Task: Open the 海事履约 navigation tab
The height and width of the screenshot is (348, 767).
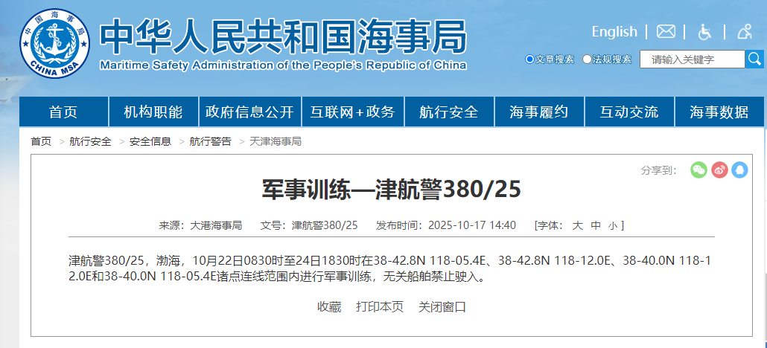Action: click(x=539, y=112)
